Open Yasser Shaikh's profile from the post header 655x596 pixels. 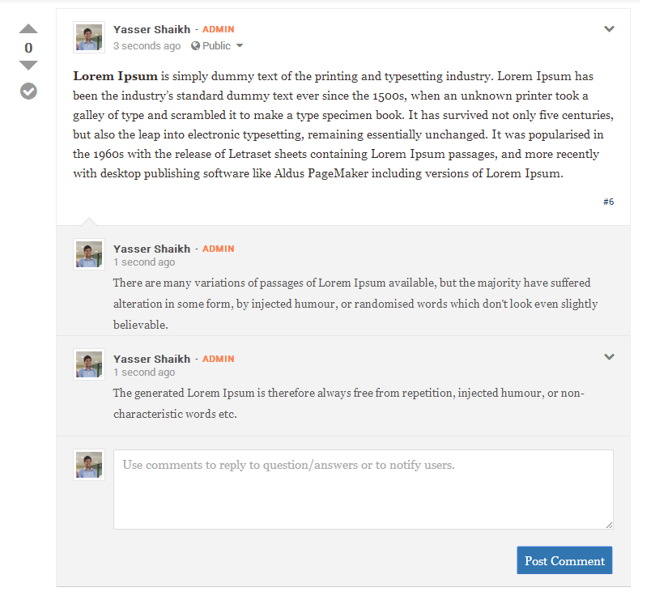click(151, 29)
